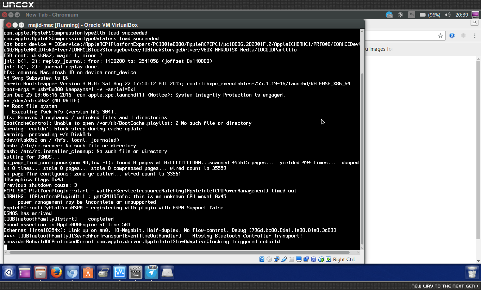Click the Right Ctrl host key label
Image resolution: width=481 pixels, height=290 pixels.
click(344, 259)
